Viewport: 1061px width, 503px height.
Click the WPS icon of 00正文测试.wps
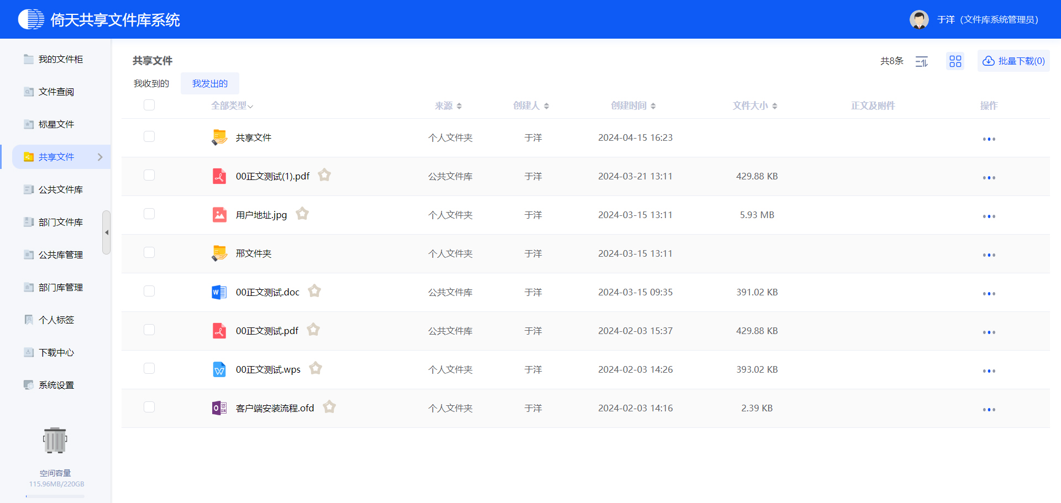pyautogui.click(x=219, y=369)
